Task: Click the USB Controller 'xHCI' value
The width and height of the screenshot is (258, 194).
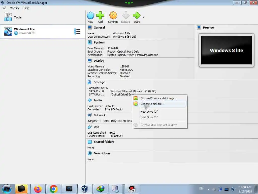Action: [x=112, y=132]
